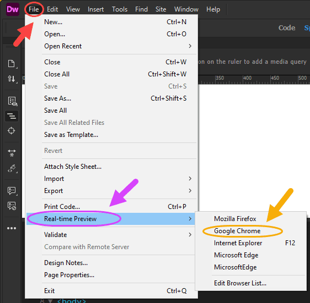The height and width of the screenshot is (303, 310).
Task: Expand the Import submenu arrow
Action: 190,179
